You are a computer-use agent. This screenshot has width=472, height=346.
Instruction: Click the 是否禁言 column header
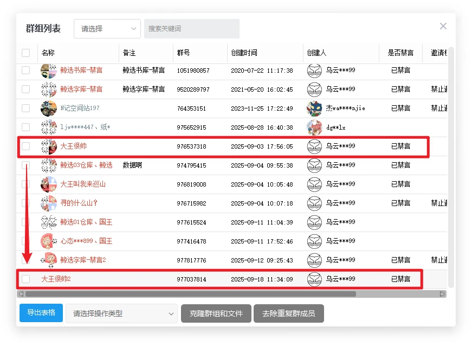[x=400, y=53]
